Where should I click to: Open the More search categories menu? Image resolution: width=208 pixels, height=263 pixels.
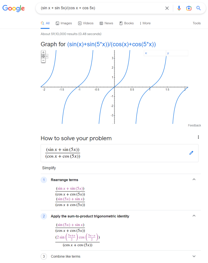coord(145,23)
